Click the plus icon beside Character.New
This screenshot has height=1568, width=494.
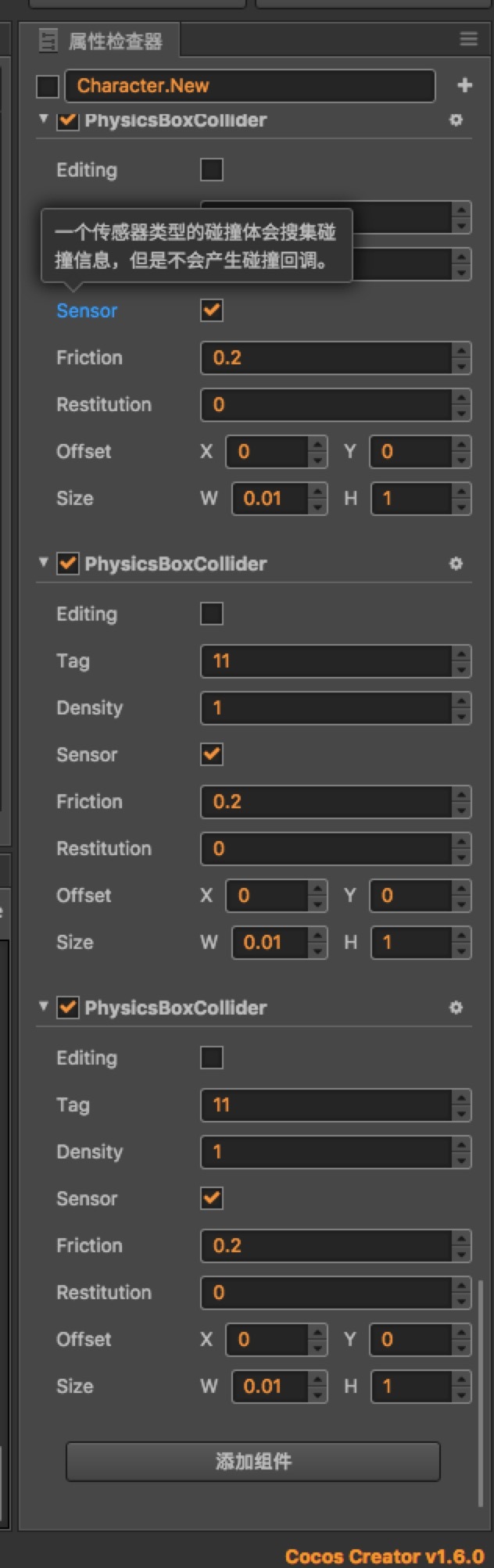(464, 85)
